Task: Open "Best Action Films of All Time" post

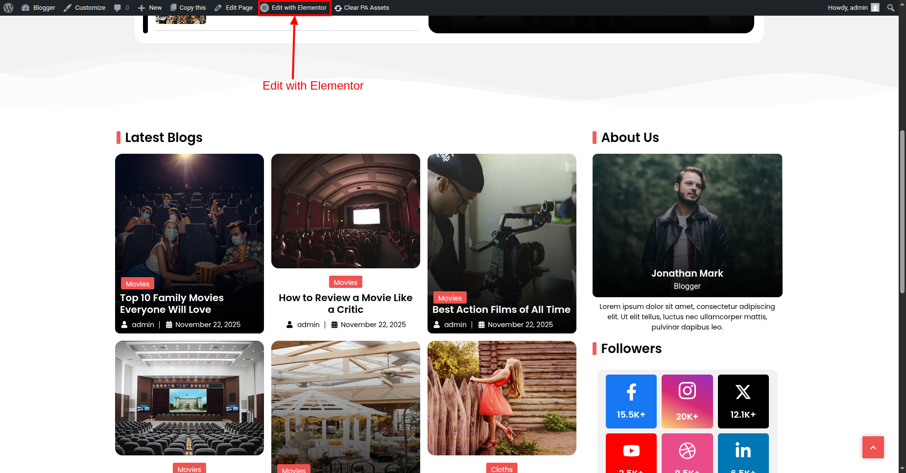Action: [x=501, y=309]
